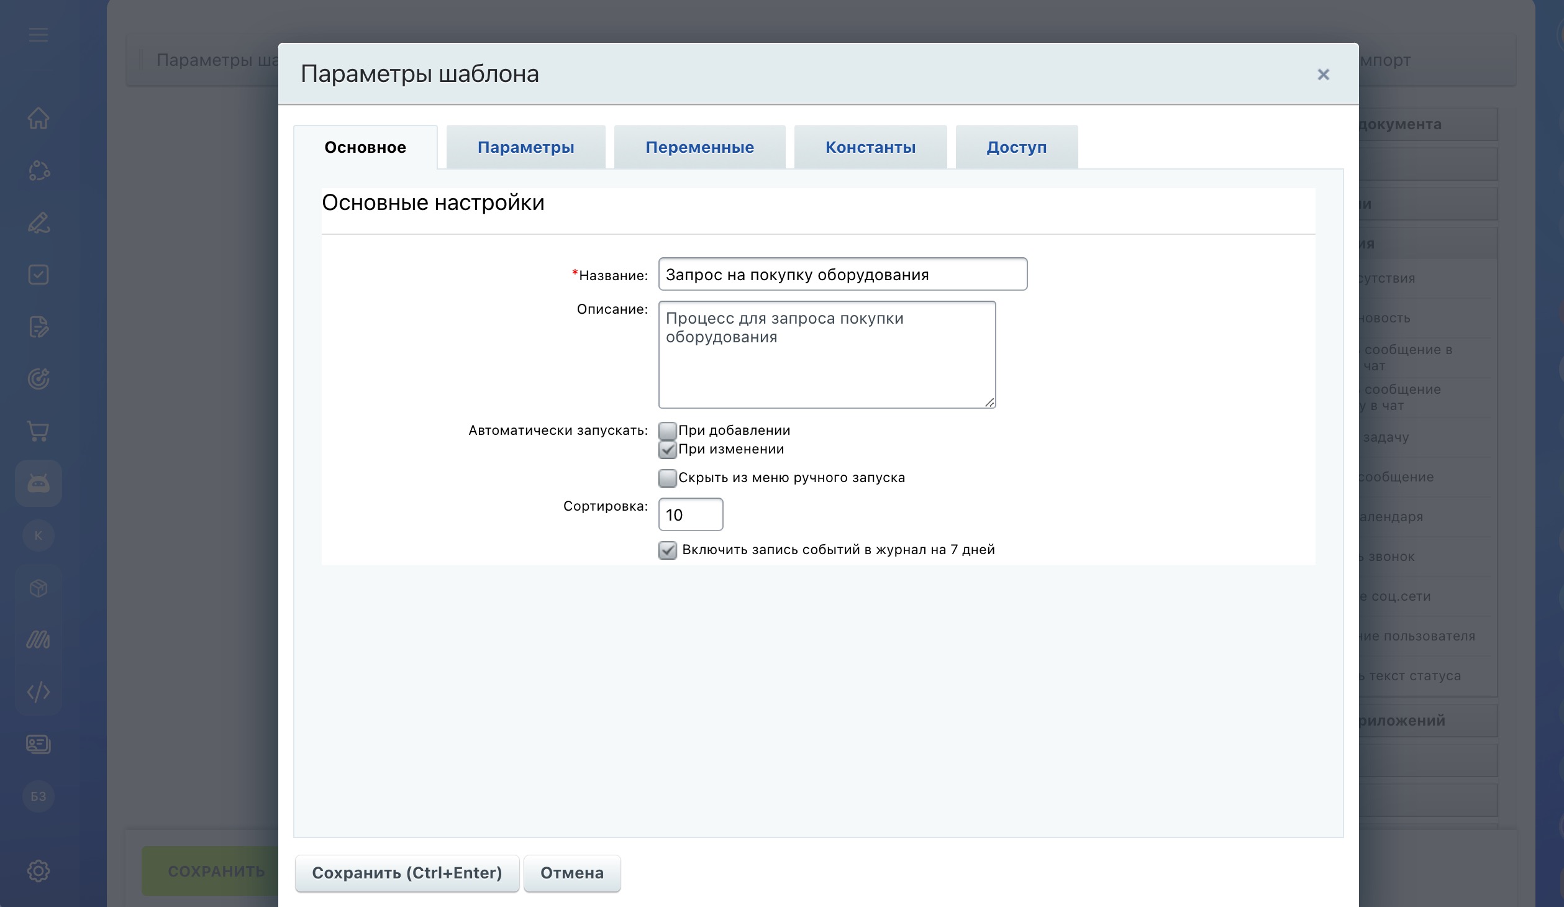The height and width of the screenshot is (907, 1564).
Task: Click the Параметры ша… label in the background toolbar
Action: pos(217,60)
